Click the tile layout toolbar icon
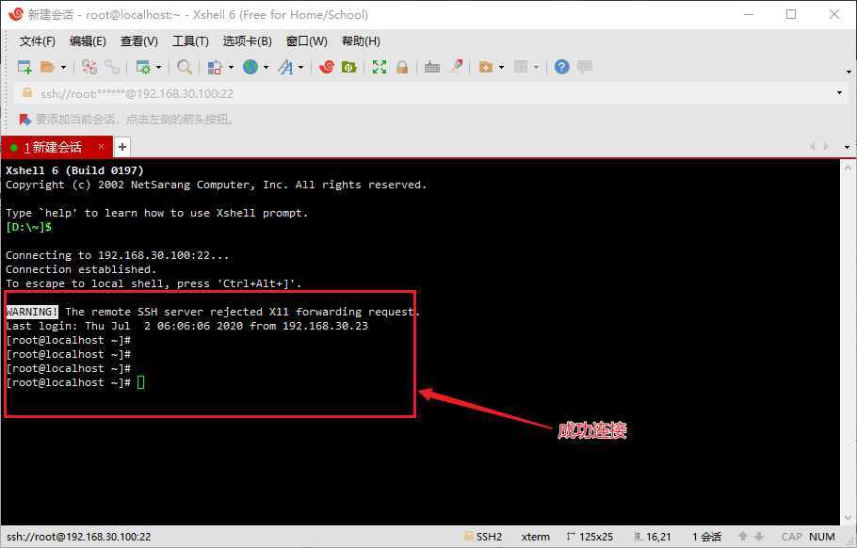Viewport: 857px width, 548px height. [x=521, y=67]
